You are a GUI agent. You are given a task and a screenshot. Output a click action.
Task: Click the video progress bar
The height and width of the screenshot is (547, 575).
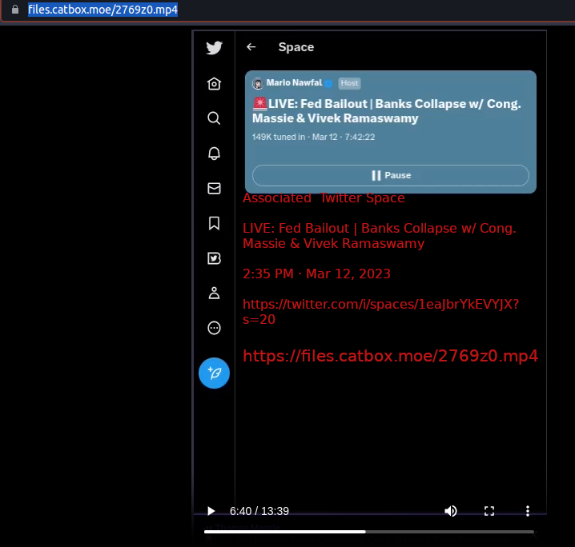(x=369, y=532)
